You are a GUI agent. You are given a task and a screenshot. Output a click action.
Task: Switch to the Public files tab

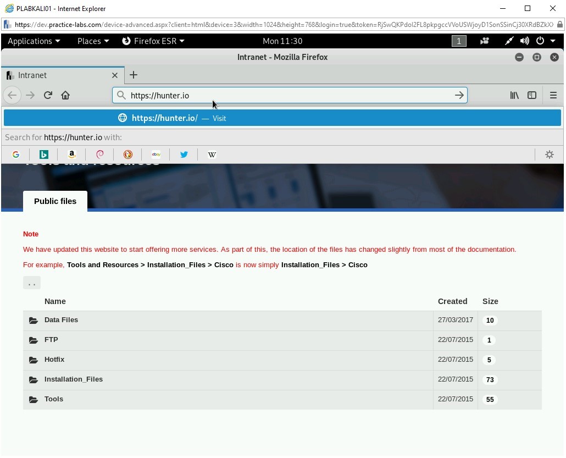[54, 201]
